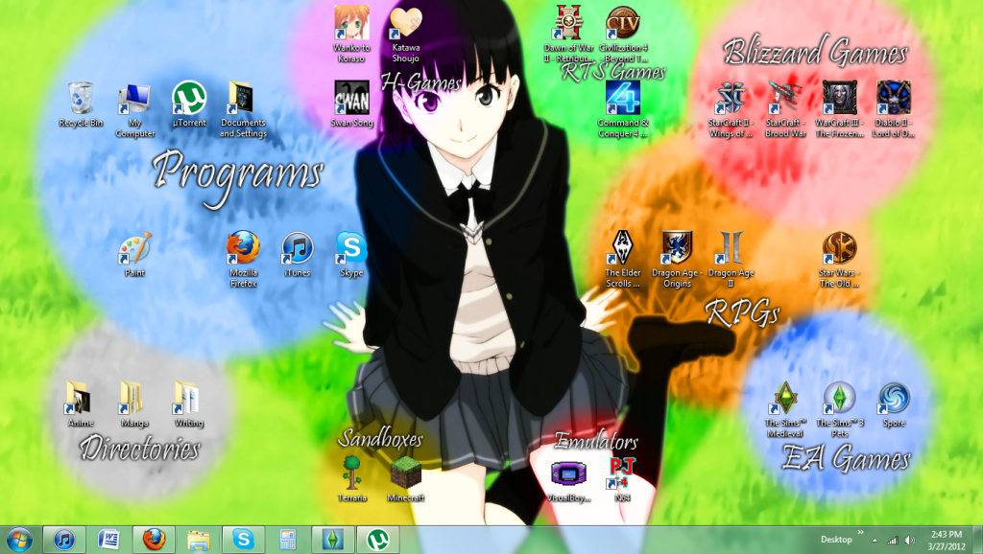Launch Command & Conquer 4 shortcut

pos(623,99)
